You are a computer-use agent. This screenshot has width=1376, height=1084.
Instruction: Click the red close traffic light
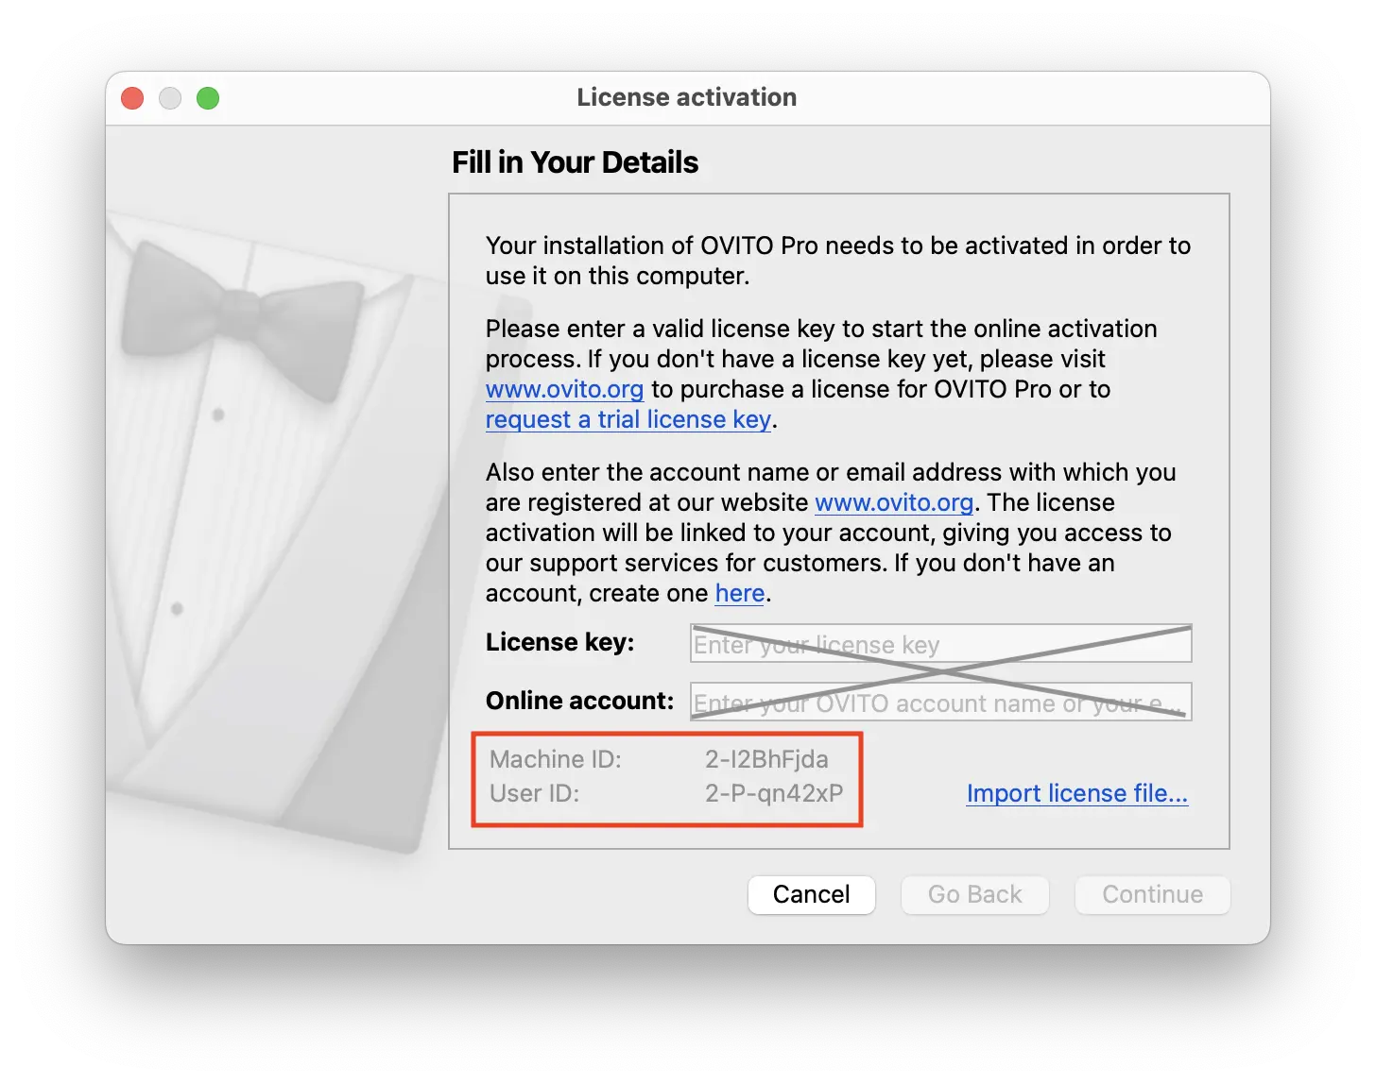pos(131,97)
